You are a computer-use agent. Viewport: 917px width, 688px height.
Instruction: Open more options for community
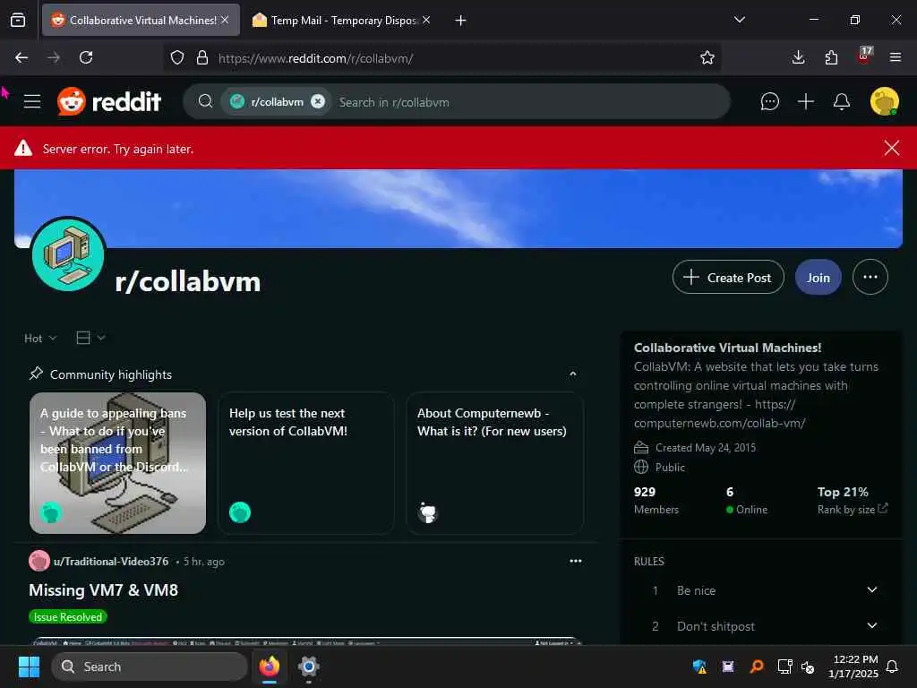coord(870,277)
